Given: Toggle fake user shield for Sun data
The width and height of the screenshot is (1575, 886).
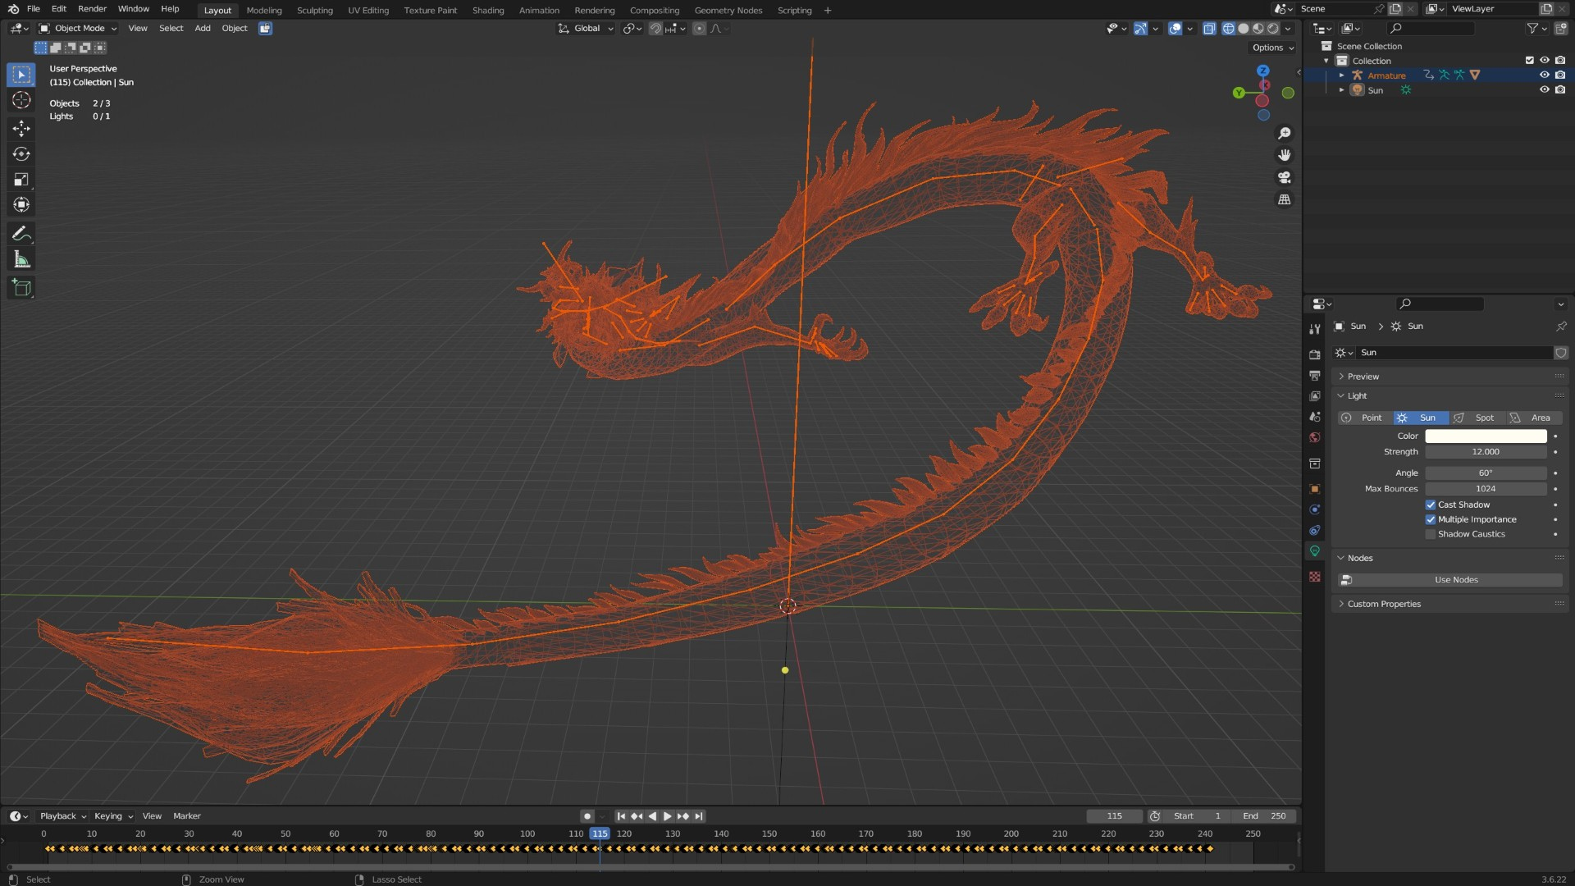Looking at the screenshot, I should pyautogui.click(x=1561, y=353).
